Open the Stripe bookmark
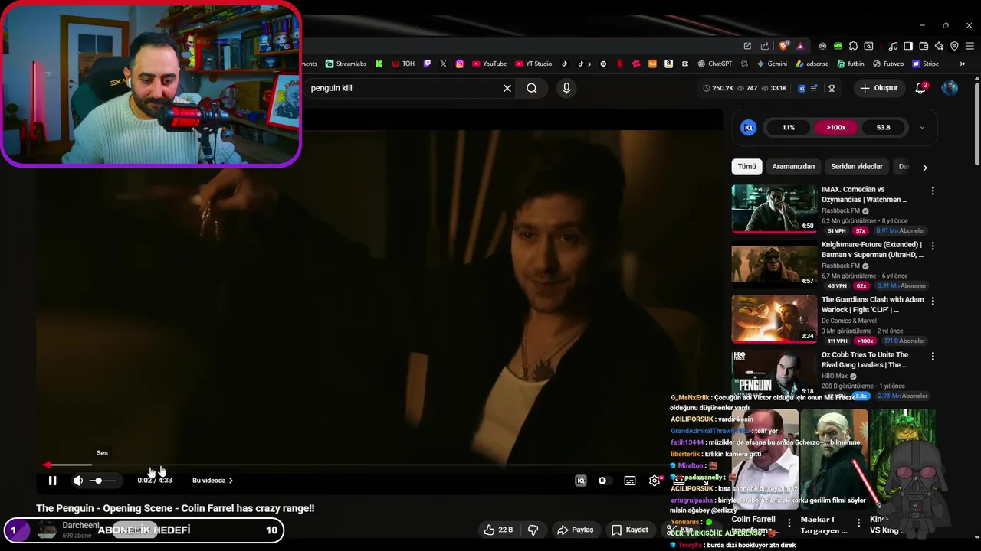 [925, 64]
